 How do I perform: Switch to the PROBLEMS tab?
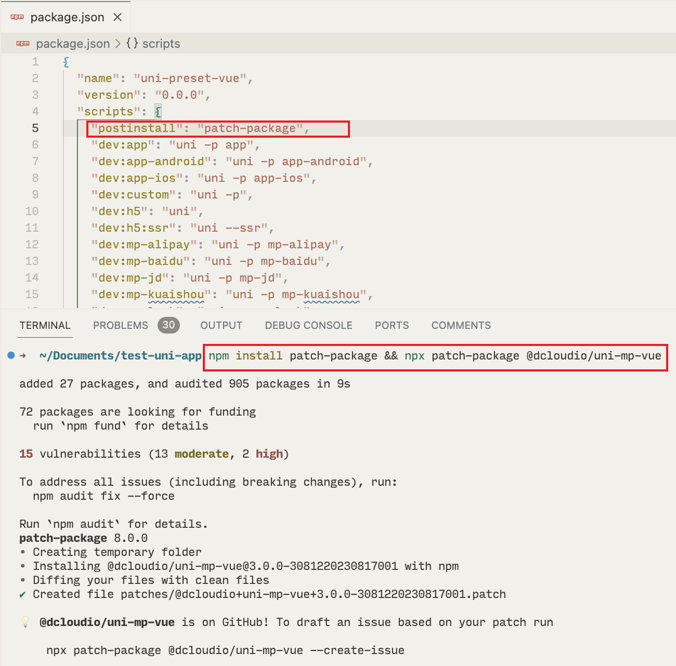tap(120, 325)
